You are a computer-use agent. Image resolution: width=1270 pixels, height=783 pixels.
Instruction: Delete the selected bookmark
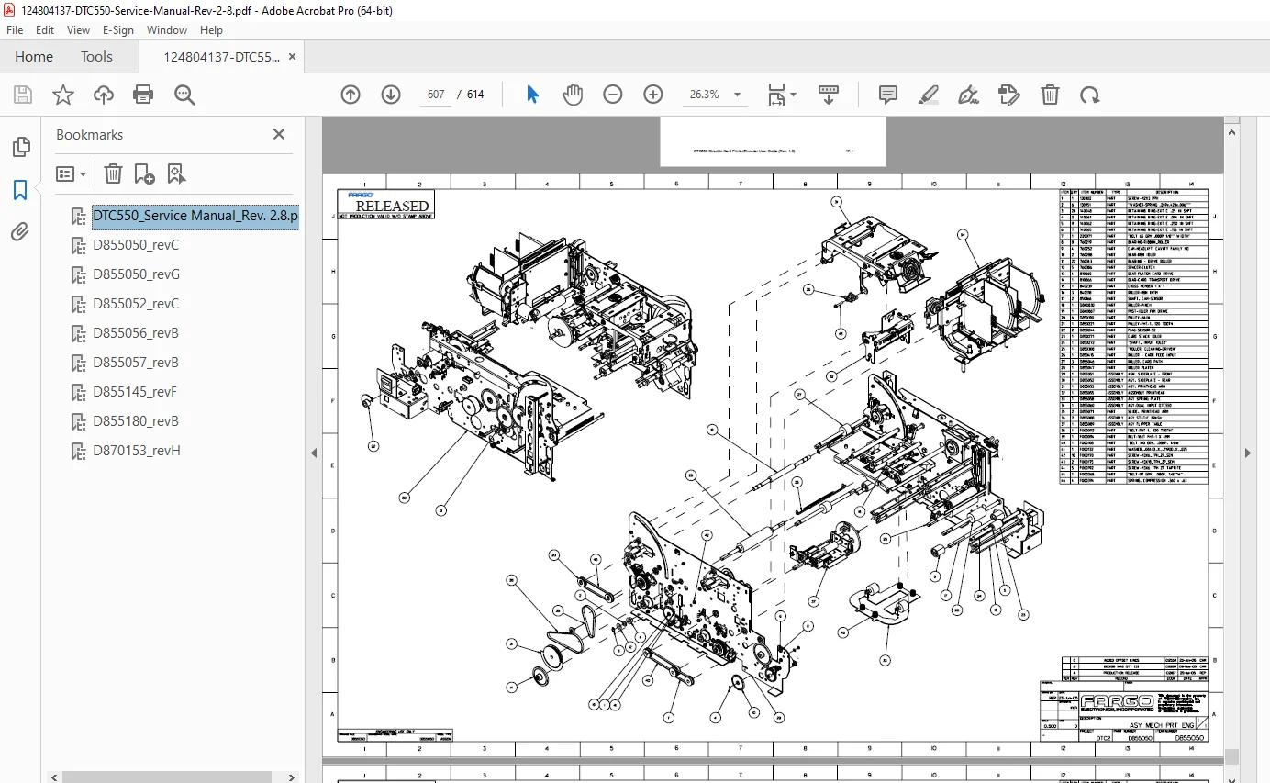tap(113, 173)
